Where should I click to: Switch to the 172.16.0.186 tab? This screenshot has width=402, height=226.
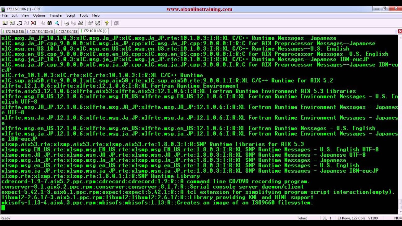click(67, 31)
